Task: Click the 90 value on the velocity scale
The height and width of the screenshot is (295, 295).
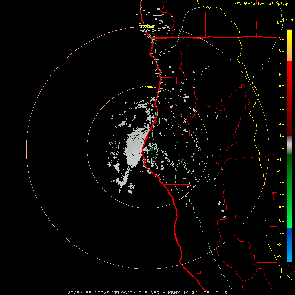Action: click(282, 38)
